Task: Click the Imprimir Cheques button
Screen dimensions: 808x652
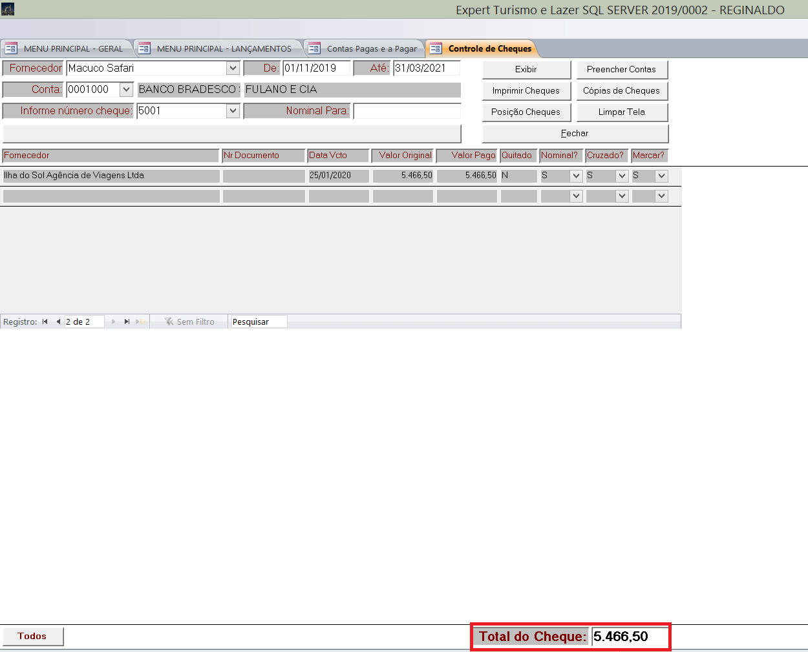Action: 526,91
